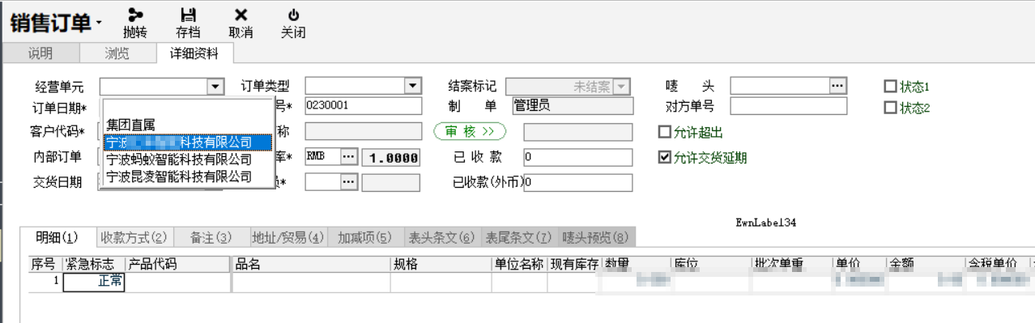The image size is (1035, 323).
Task: Open the 表尾条文(7) tab
Action: tap(518, 238)
